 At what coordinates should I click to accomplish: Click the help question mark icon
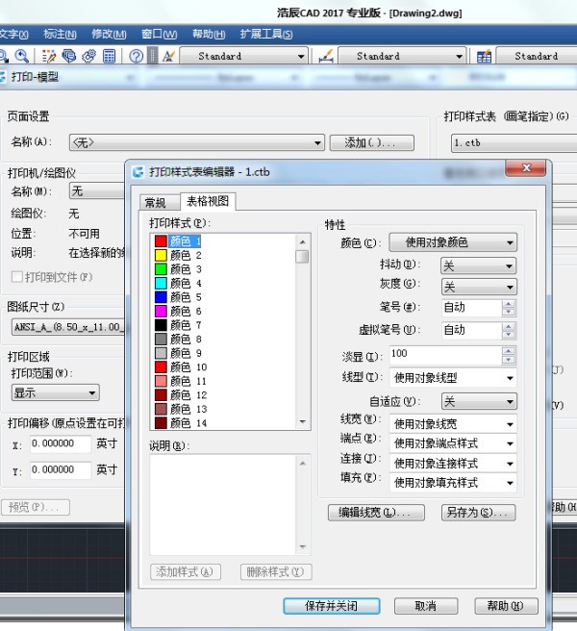click(136, 56)
